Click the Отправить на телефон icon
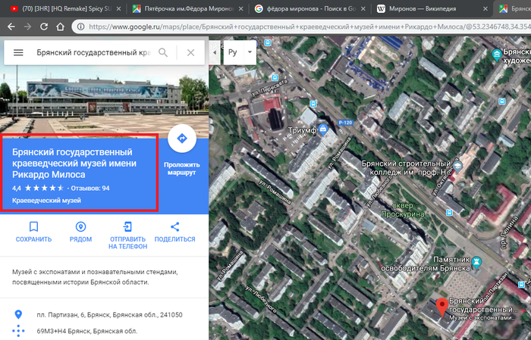531x340 pixels. pyautogui.click(x=127, y=226)
